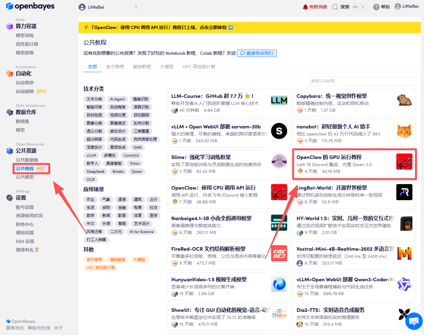Click the search magnifier icon
424x335 pixels.
click(335, 7)
